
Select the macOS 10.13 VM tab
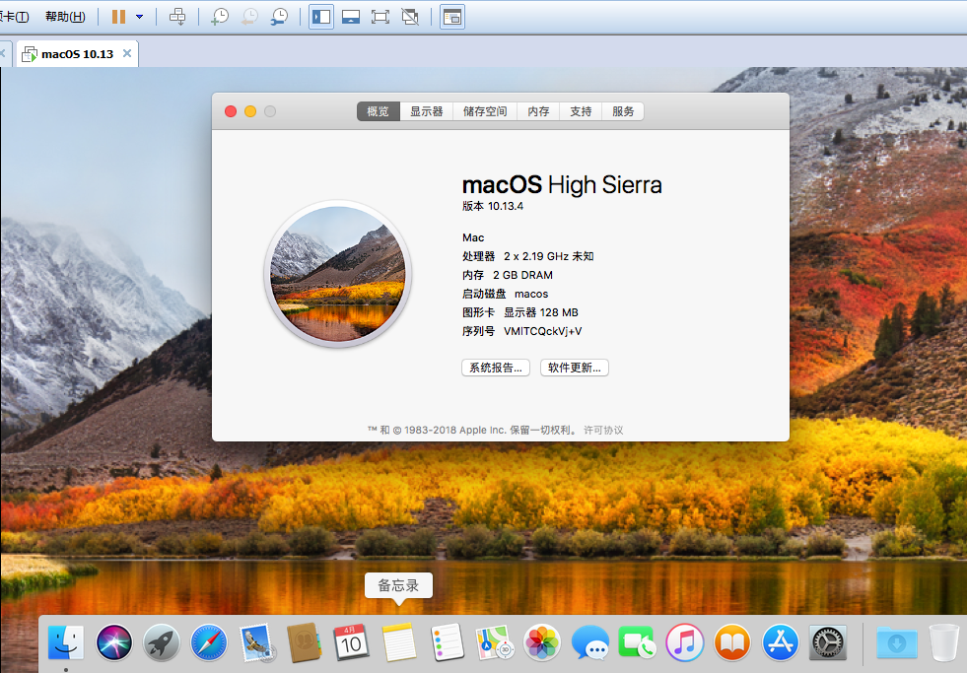click(77, 53)
